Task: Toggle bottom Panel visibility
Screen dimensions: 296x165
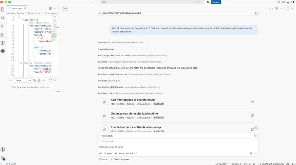Action: click(x=288, y=2)
